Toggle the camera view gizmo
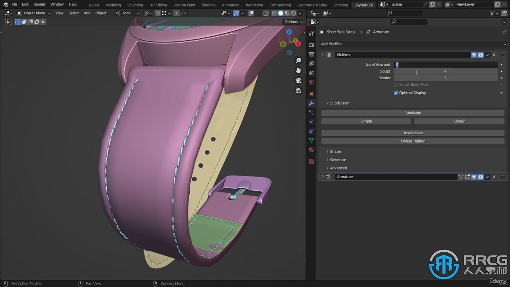The height and width of the screenshot is (287, 510). tap(298, 81)
